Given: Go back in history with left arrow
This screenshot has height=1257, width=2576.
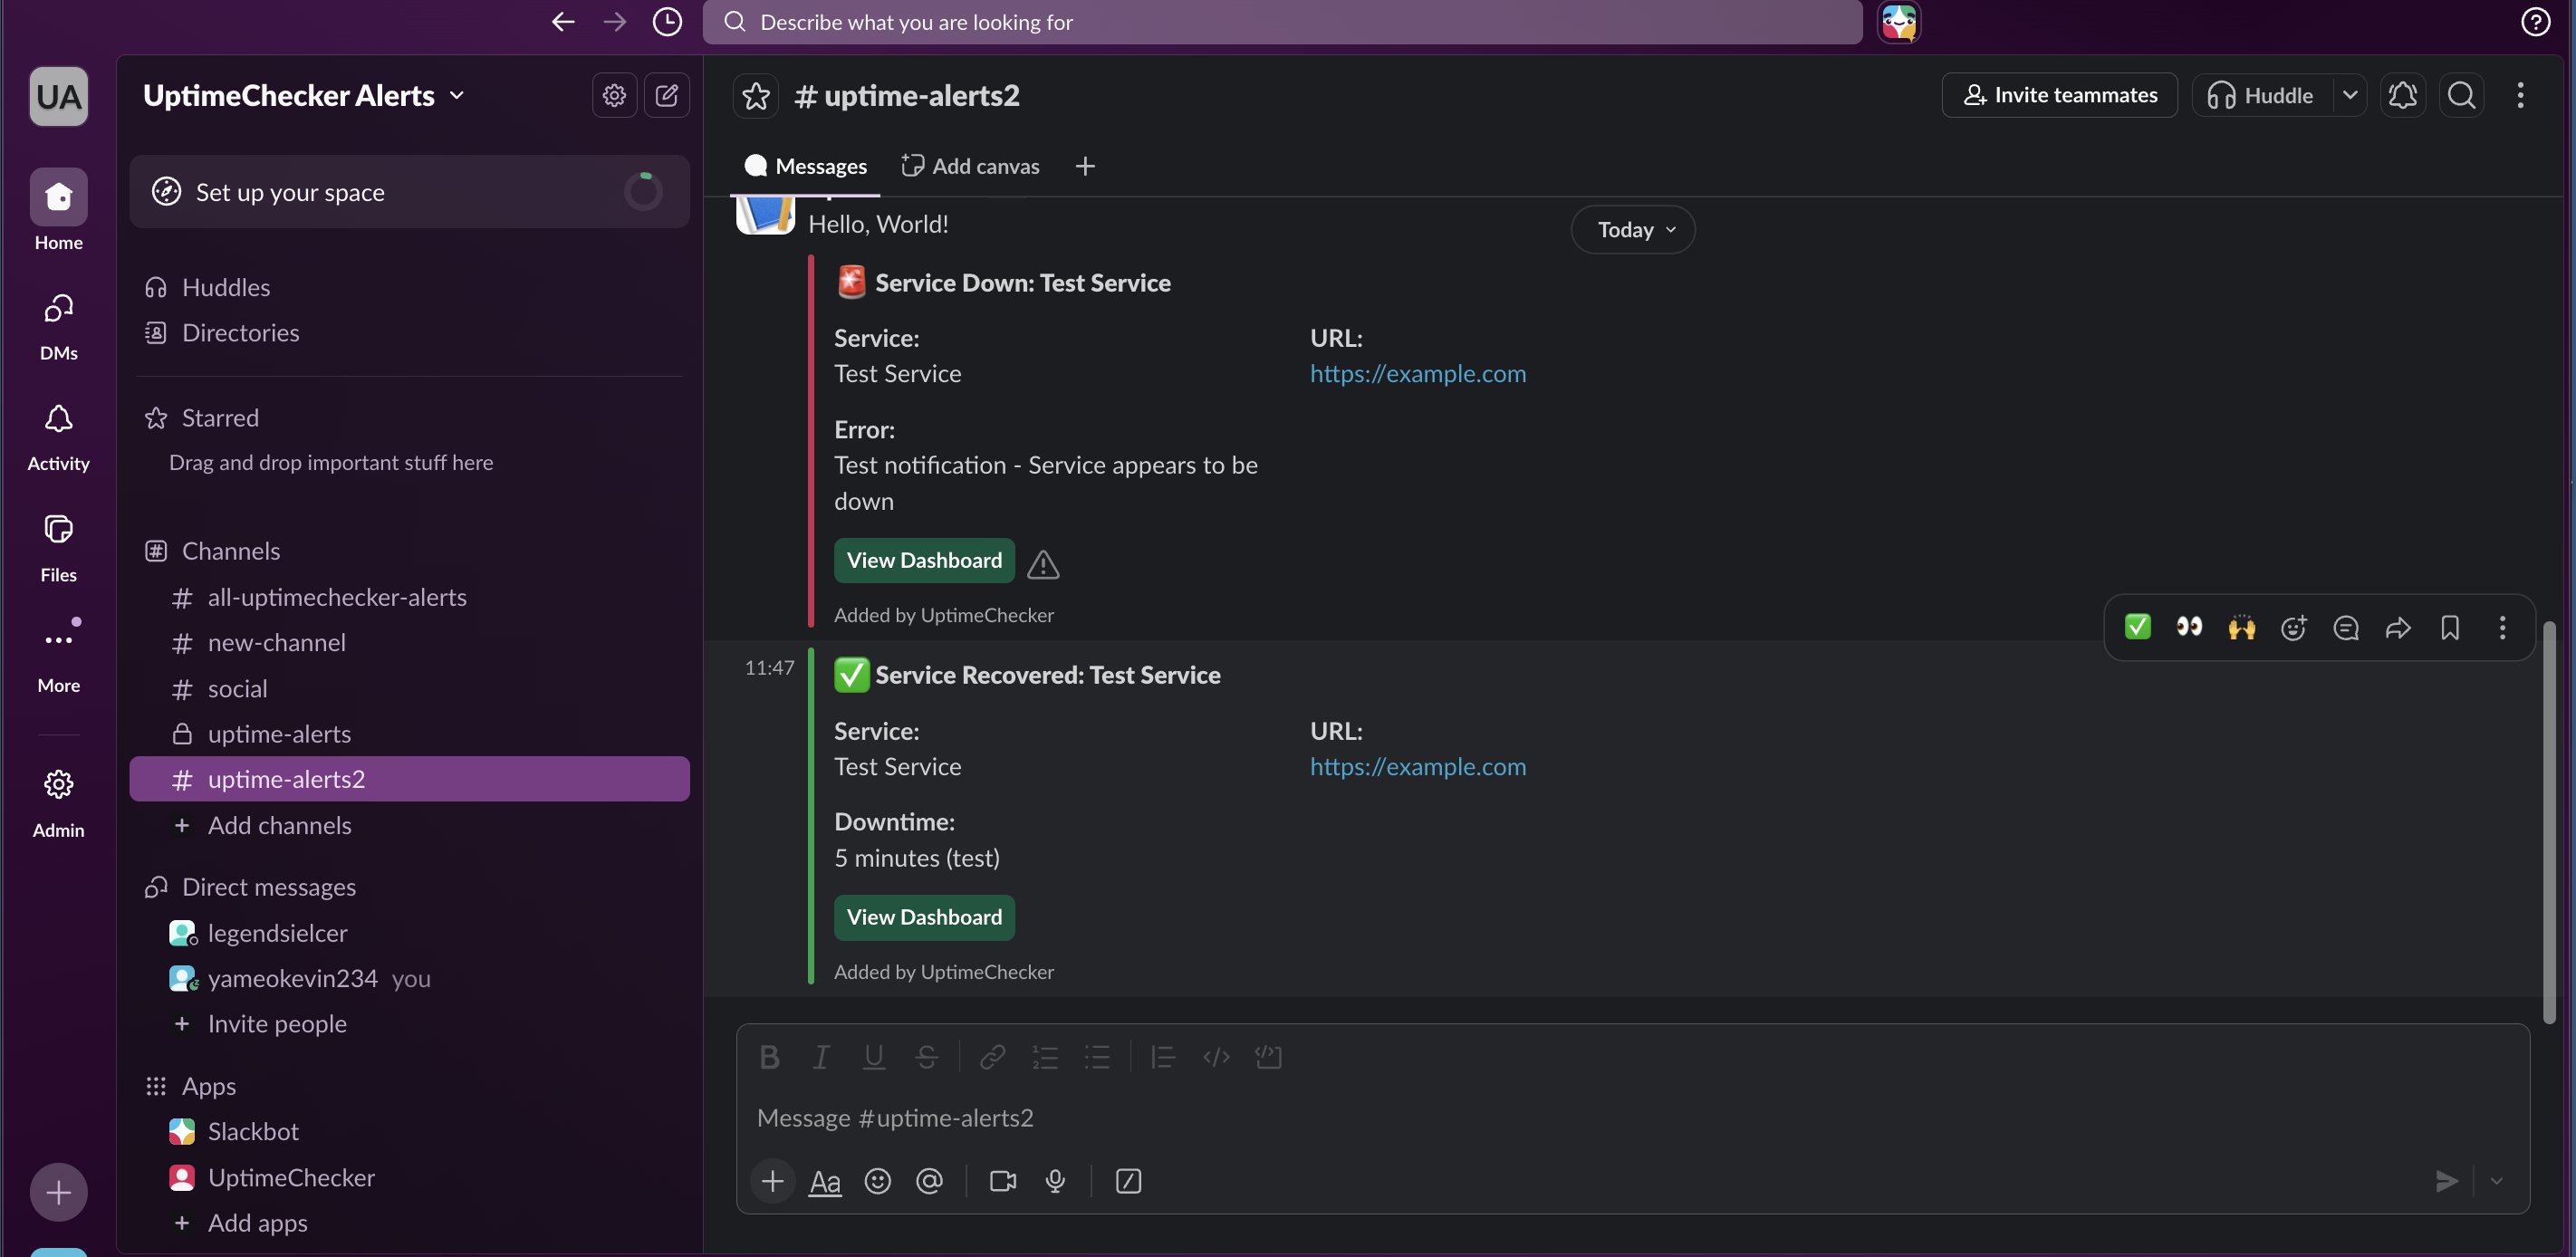Looking at the screenshot, I should point(563,22).
